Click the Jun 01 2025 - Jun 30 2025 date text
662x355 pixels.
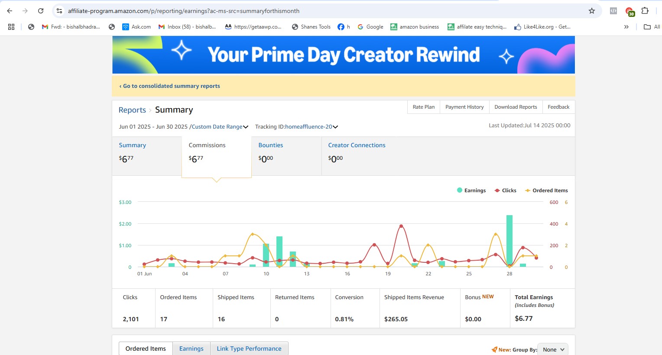[x=153, y=127]
